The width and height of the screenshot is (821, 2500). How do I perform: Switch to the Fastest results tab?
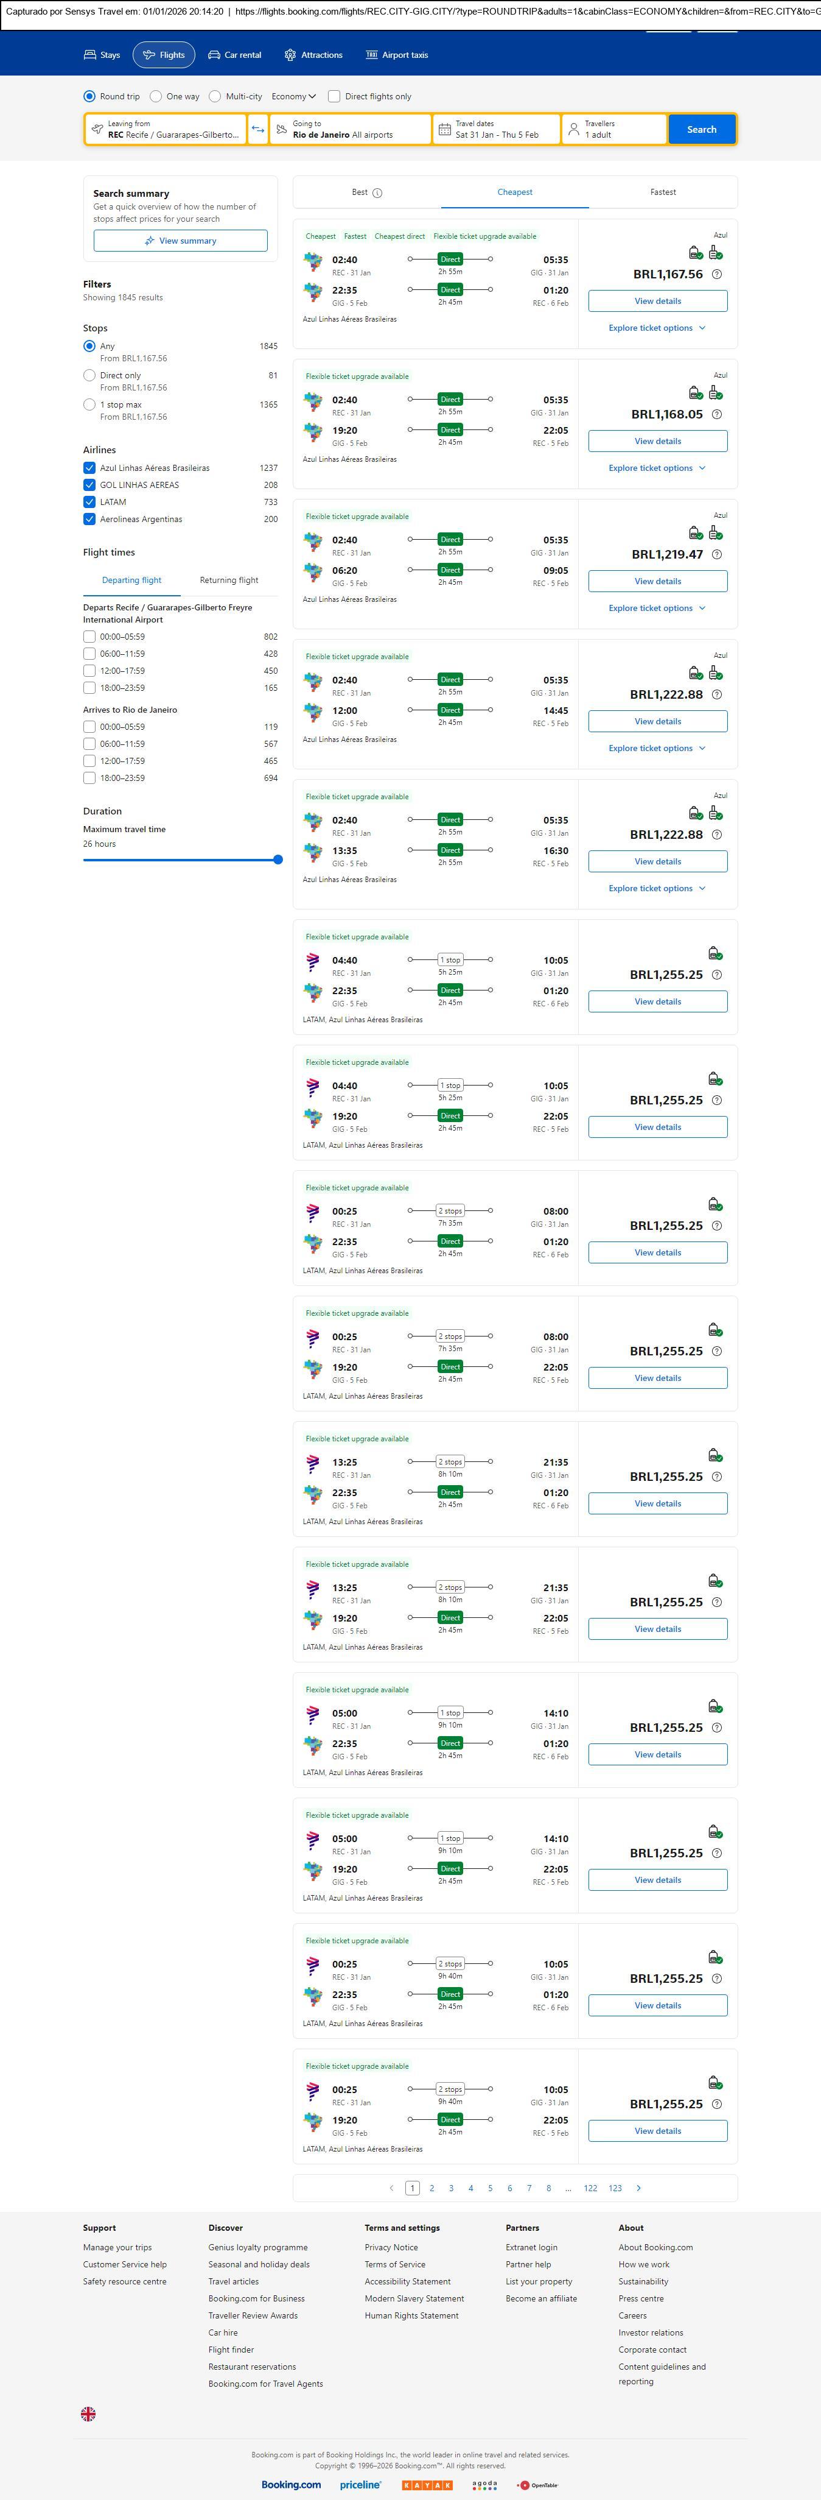pyautogui.click(x=663, y=192)
